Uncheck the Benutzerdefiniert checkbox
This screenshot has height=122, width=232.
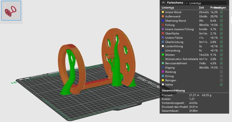click(x=221, y=63)
